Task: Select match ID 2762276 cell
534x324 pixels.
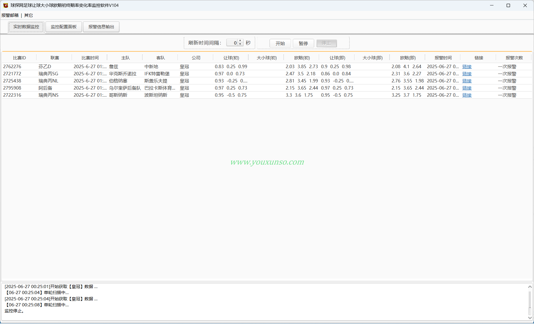Action: pos(12,67)
